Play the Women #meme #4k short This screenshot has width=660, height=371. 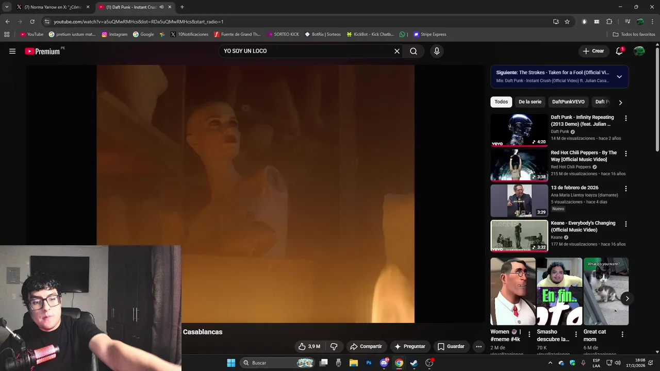[513, 291]
